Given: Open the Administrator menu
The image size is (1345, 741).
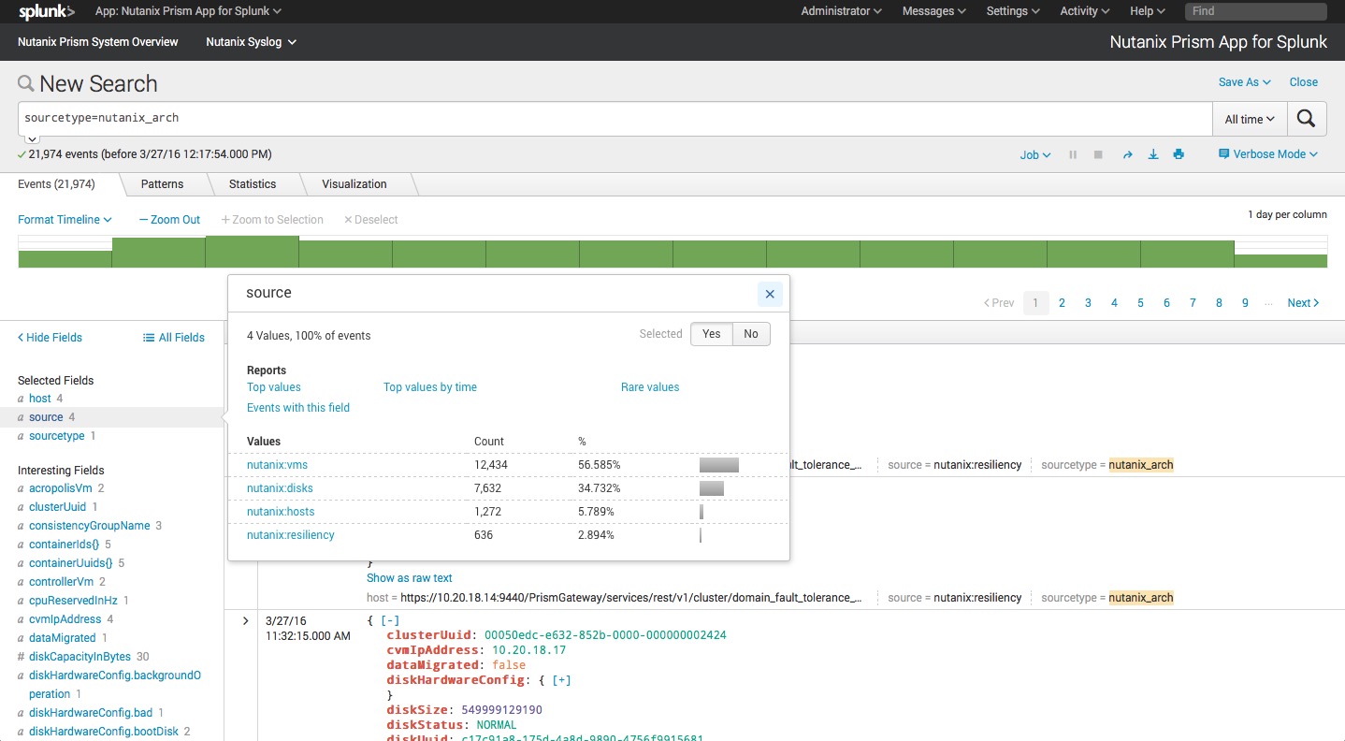Looking at the screenshot, I should tap(841, 11).
